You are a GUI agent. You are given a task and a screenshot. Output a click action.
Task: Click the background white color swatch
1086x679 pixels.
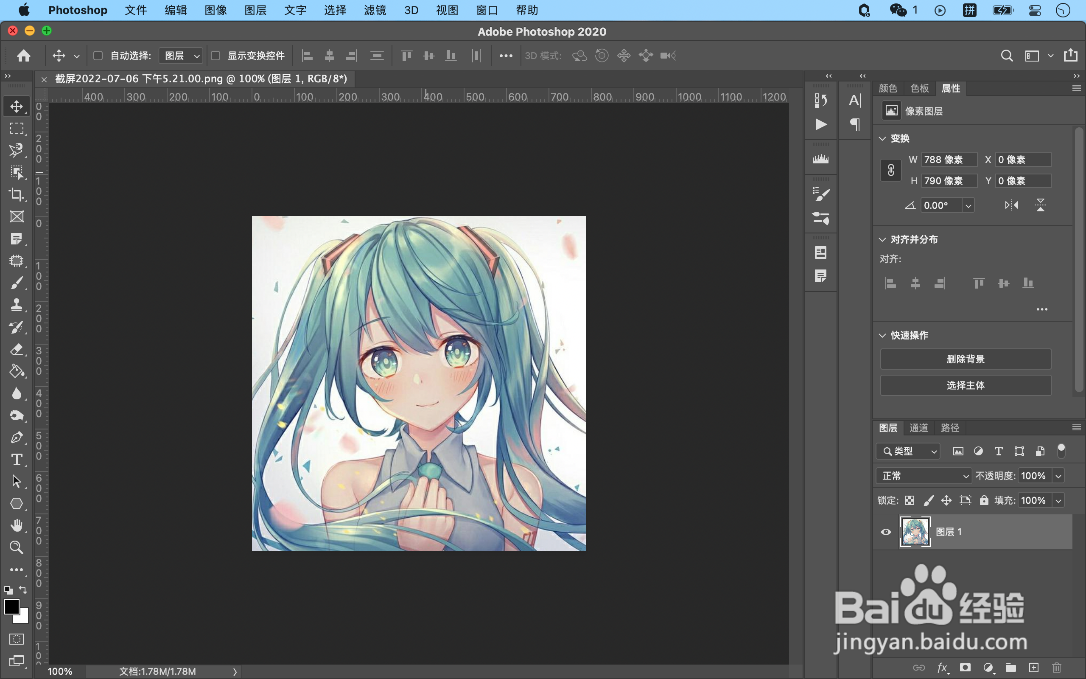tap(22, 617)
